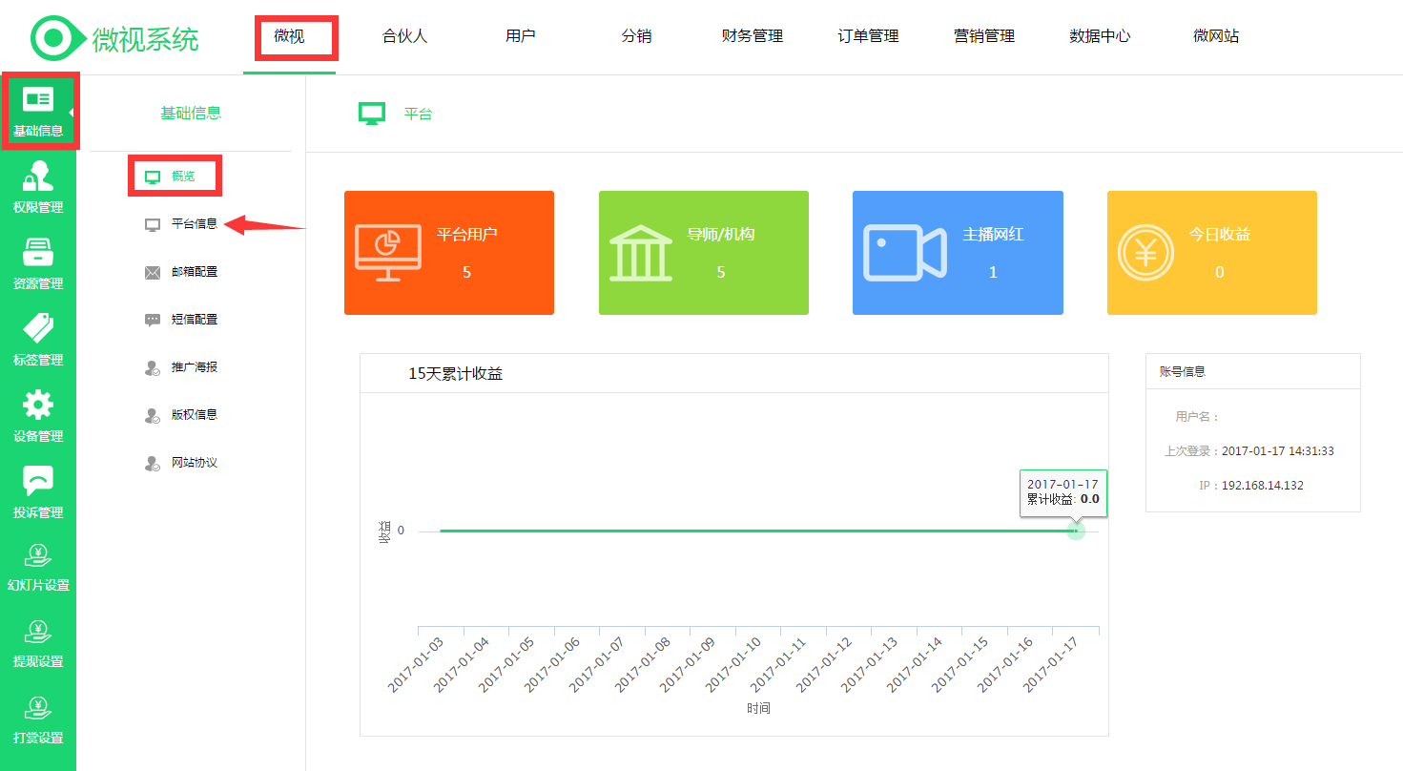The height and width of the screenshot is (771, 1403).
Task: Open 资源管理 drawer icon
Action: (x=38, y=252)
